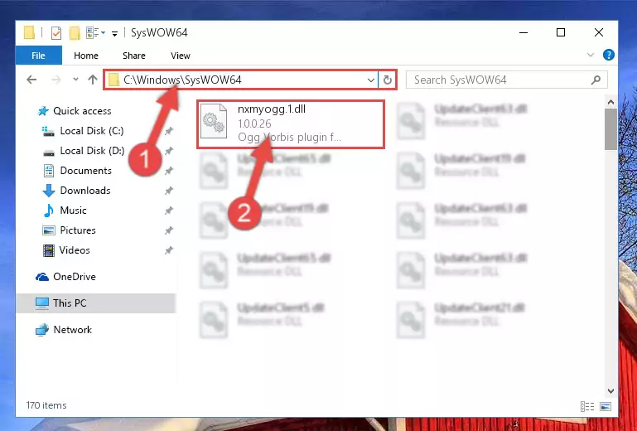Open Local Disk (C:) in sidebar

[92, 131]
